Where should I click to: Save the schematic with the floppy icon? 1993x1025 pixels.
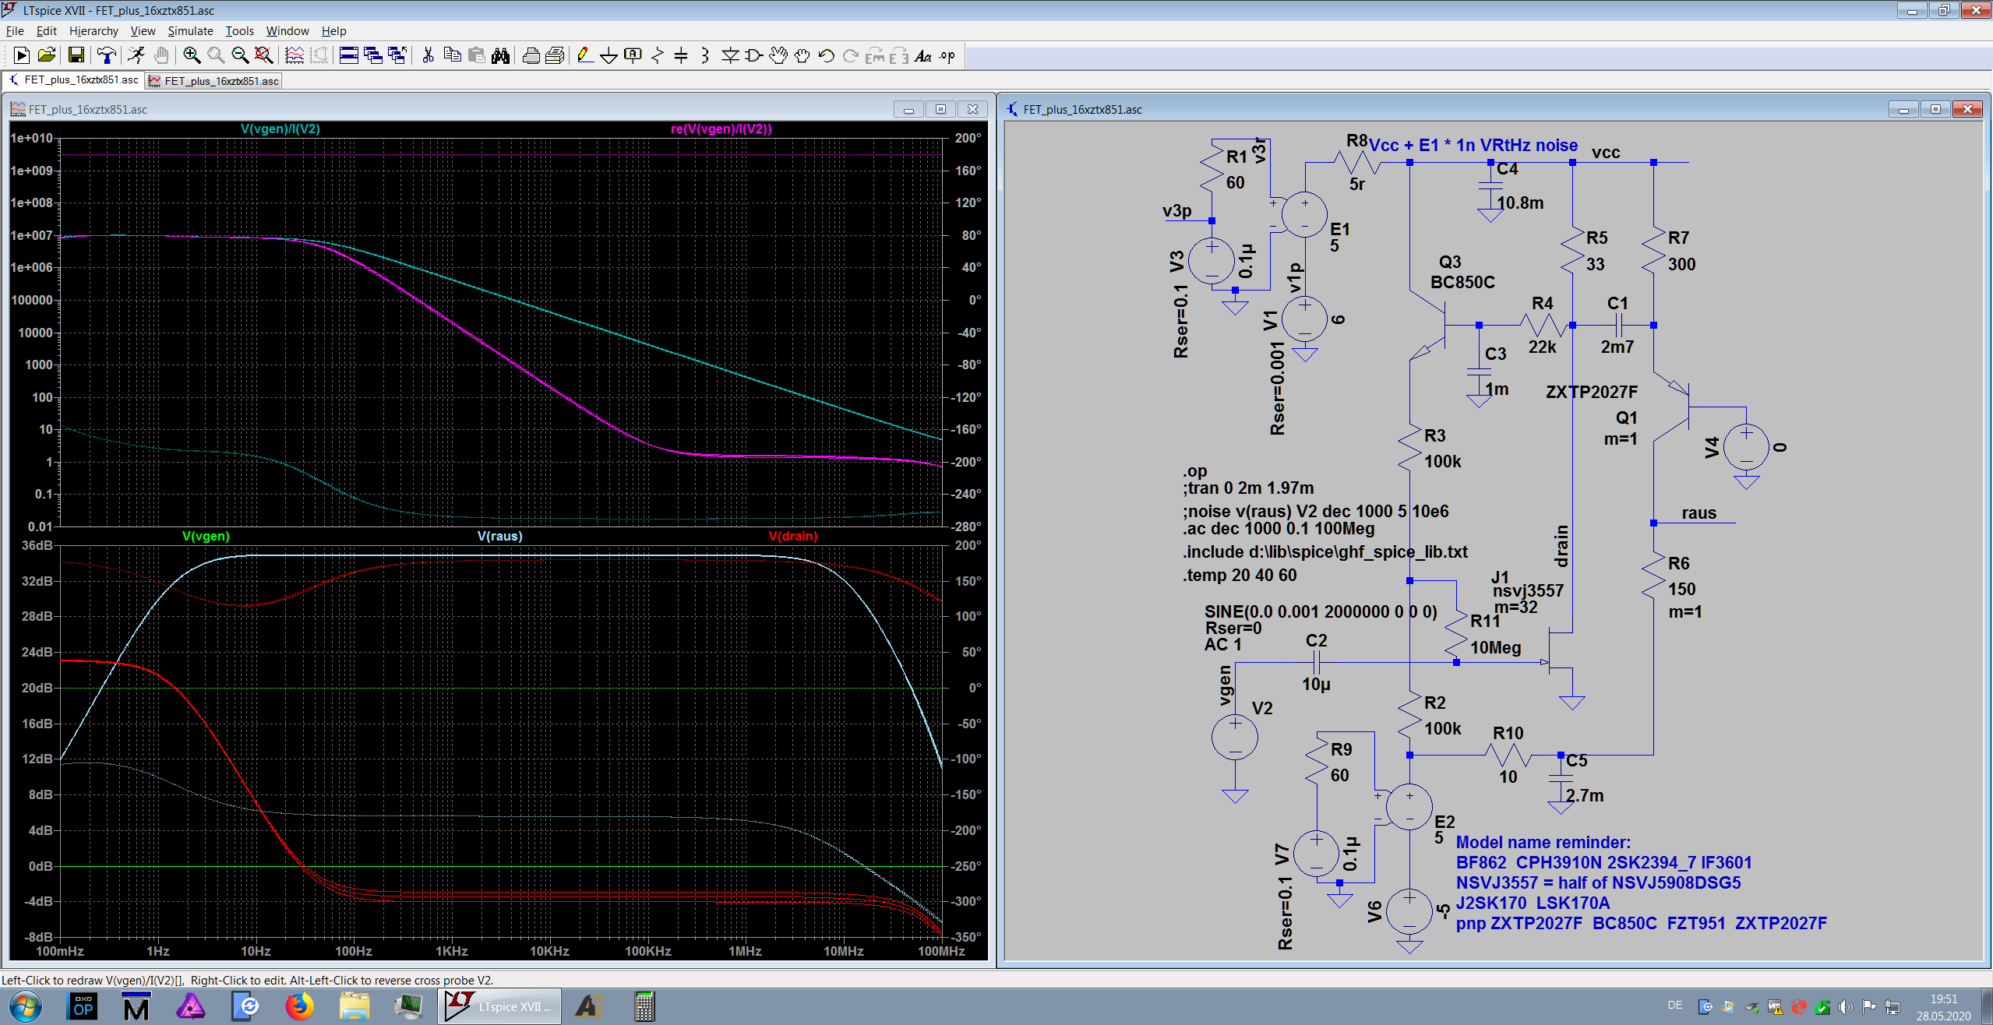(76, 55)
